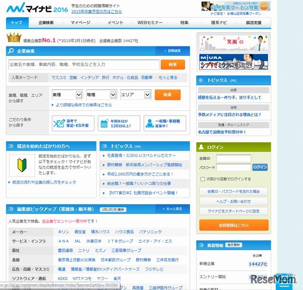
Task: Click the Mynavi 2016 logo
Action: [37, 8]
